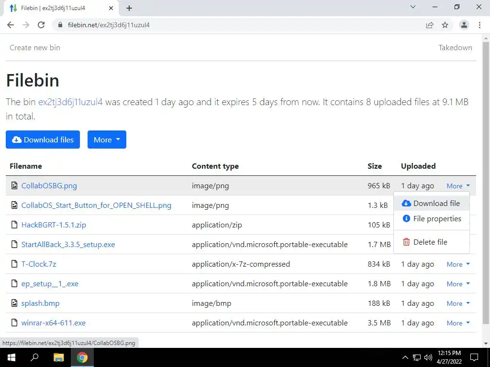Viewport: 490px width, 367px height.
Task: Click the Create new bin link
Action: (x=34, y=48)
